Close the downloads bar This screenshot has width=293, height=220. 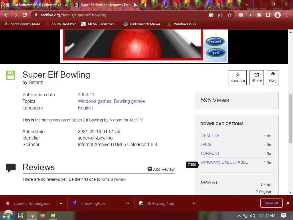click(x=288, y=203)
